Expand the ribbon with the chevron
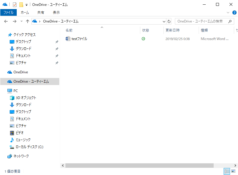 [228, 13]
